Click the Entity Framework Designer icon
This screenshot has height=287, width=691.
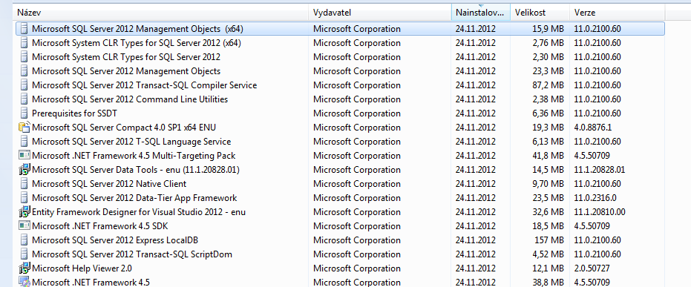coord(24,212)
